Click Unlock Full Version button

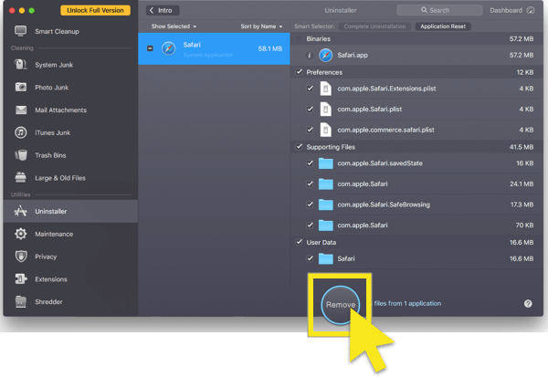pyautogui.click(x=95, y=10)
